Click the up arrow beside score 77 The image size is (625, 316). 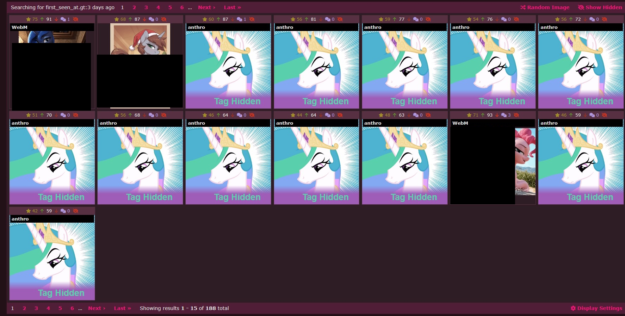(x=395, y=19)
